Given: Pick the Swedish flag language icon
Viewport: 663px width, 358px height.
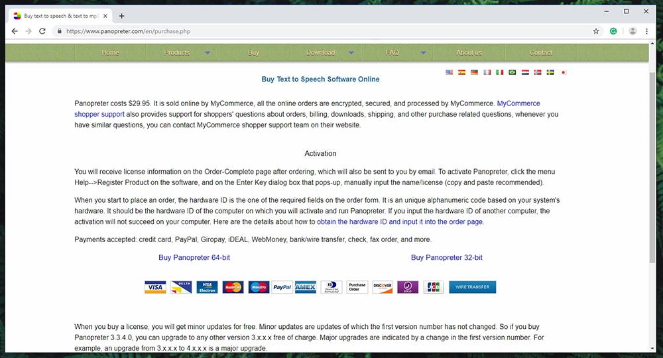Looking at the screenshot, I should [x=550, y=72].
